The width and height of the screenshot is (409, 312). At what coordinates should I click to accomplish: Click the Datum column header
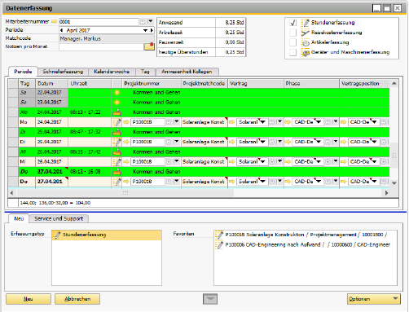click(51, 83)
